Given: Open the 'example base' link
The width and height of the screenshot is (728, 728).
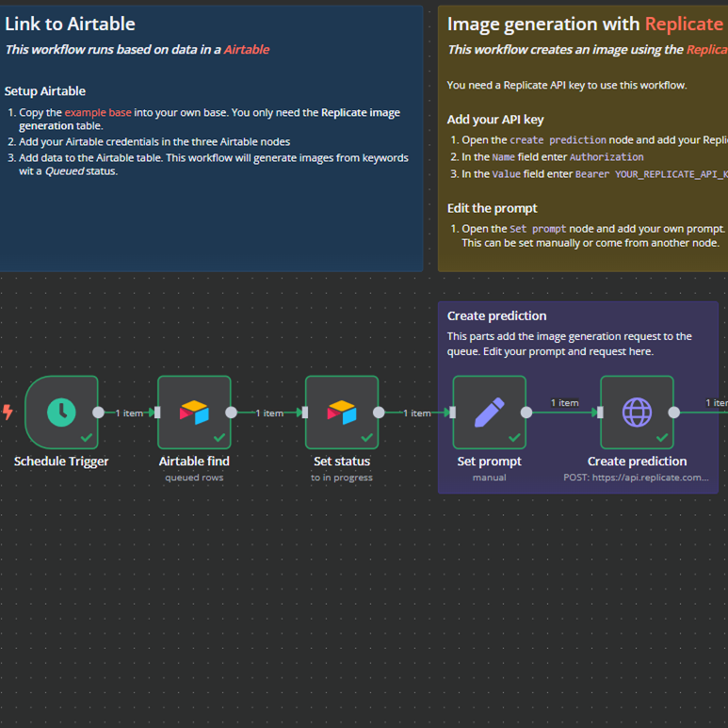Looking at the screenshot, I should [x=98, y=112].
